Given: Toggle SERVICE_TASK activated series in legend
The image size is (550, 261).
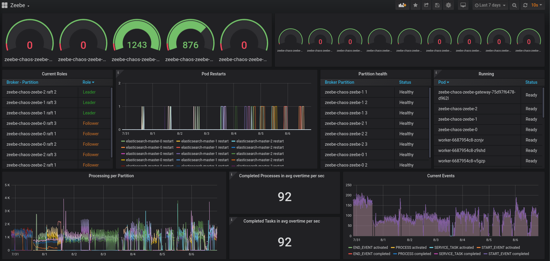Looking at the screenshot, I should [x=454, y=248].
